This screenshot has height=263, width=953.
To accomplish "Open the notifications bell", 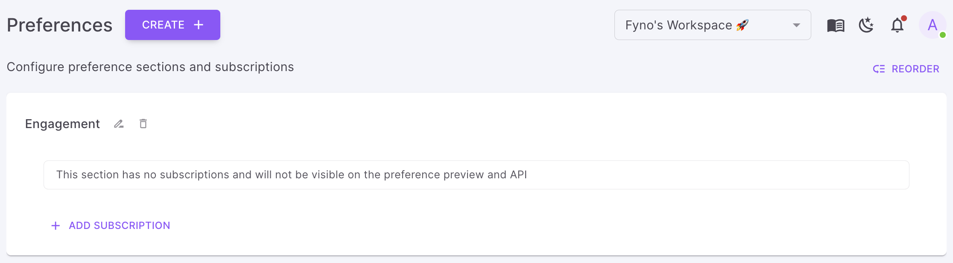I will [x=897, y=26].
